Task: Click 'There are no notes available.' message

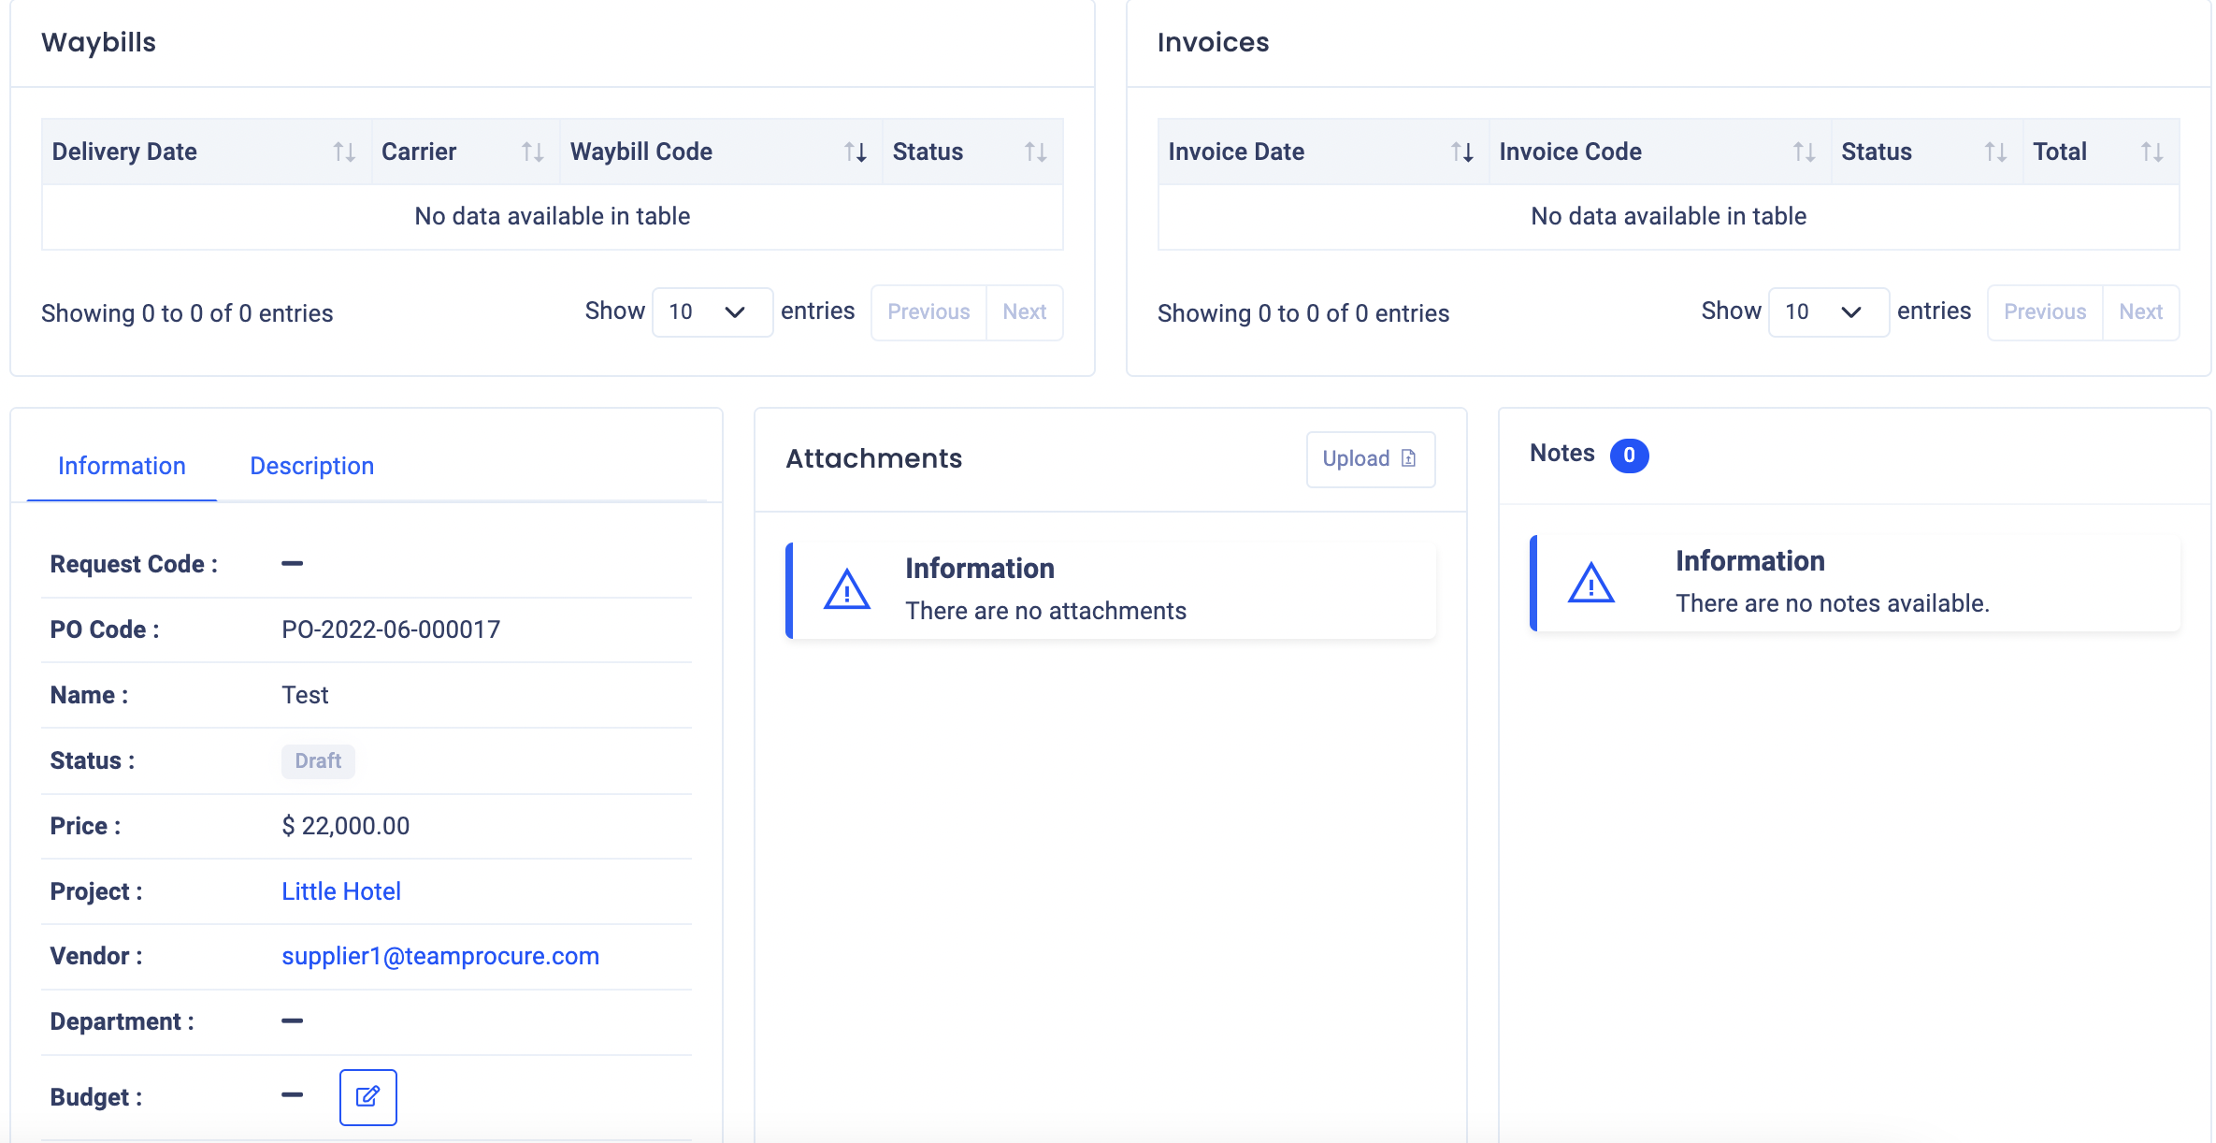Action: click(x=1832, y=603)
